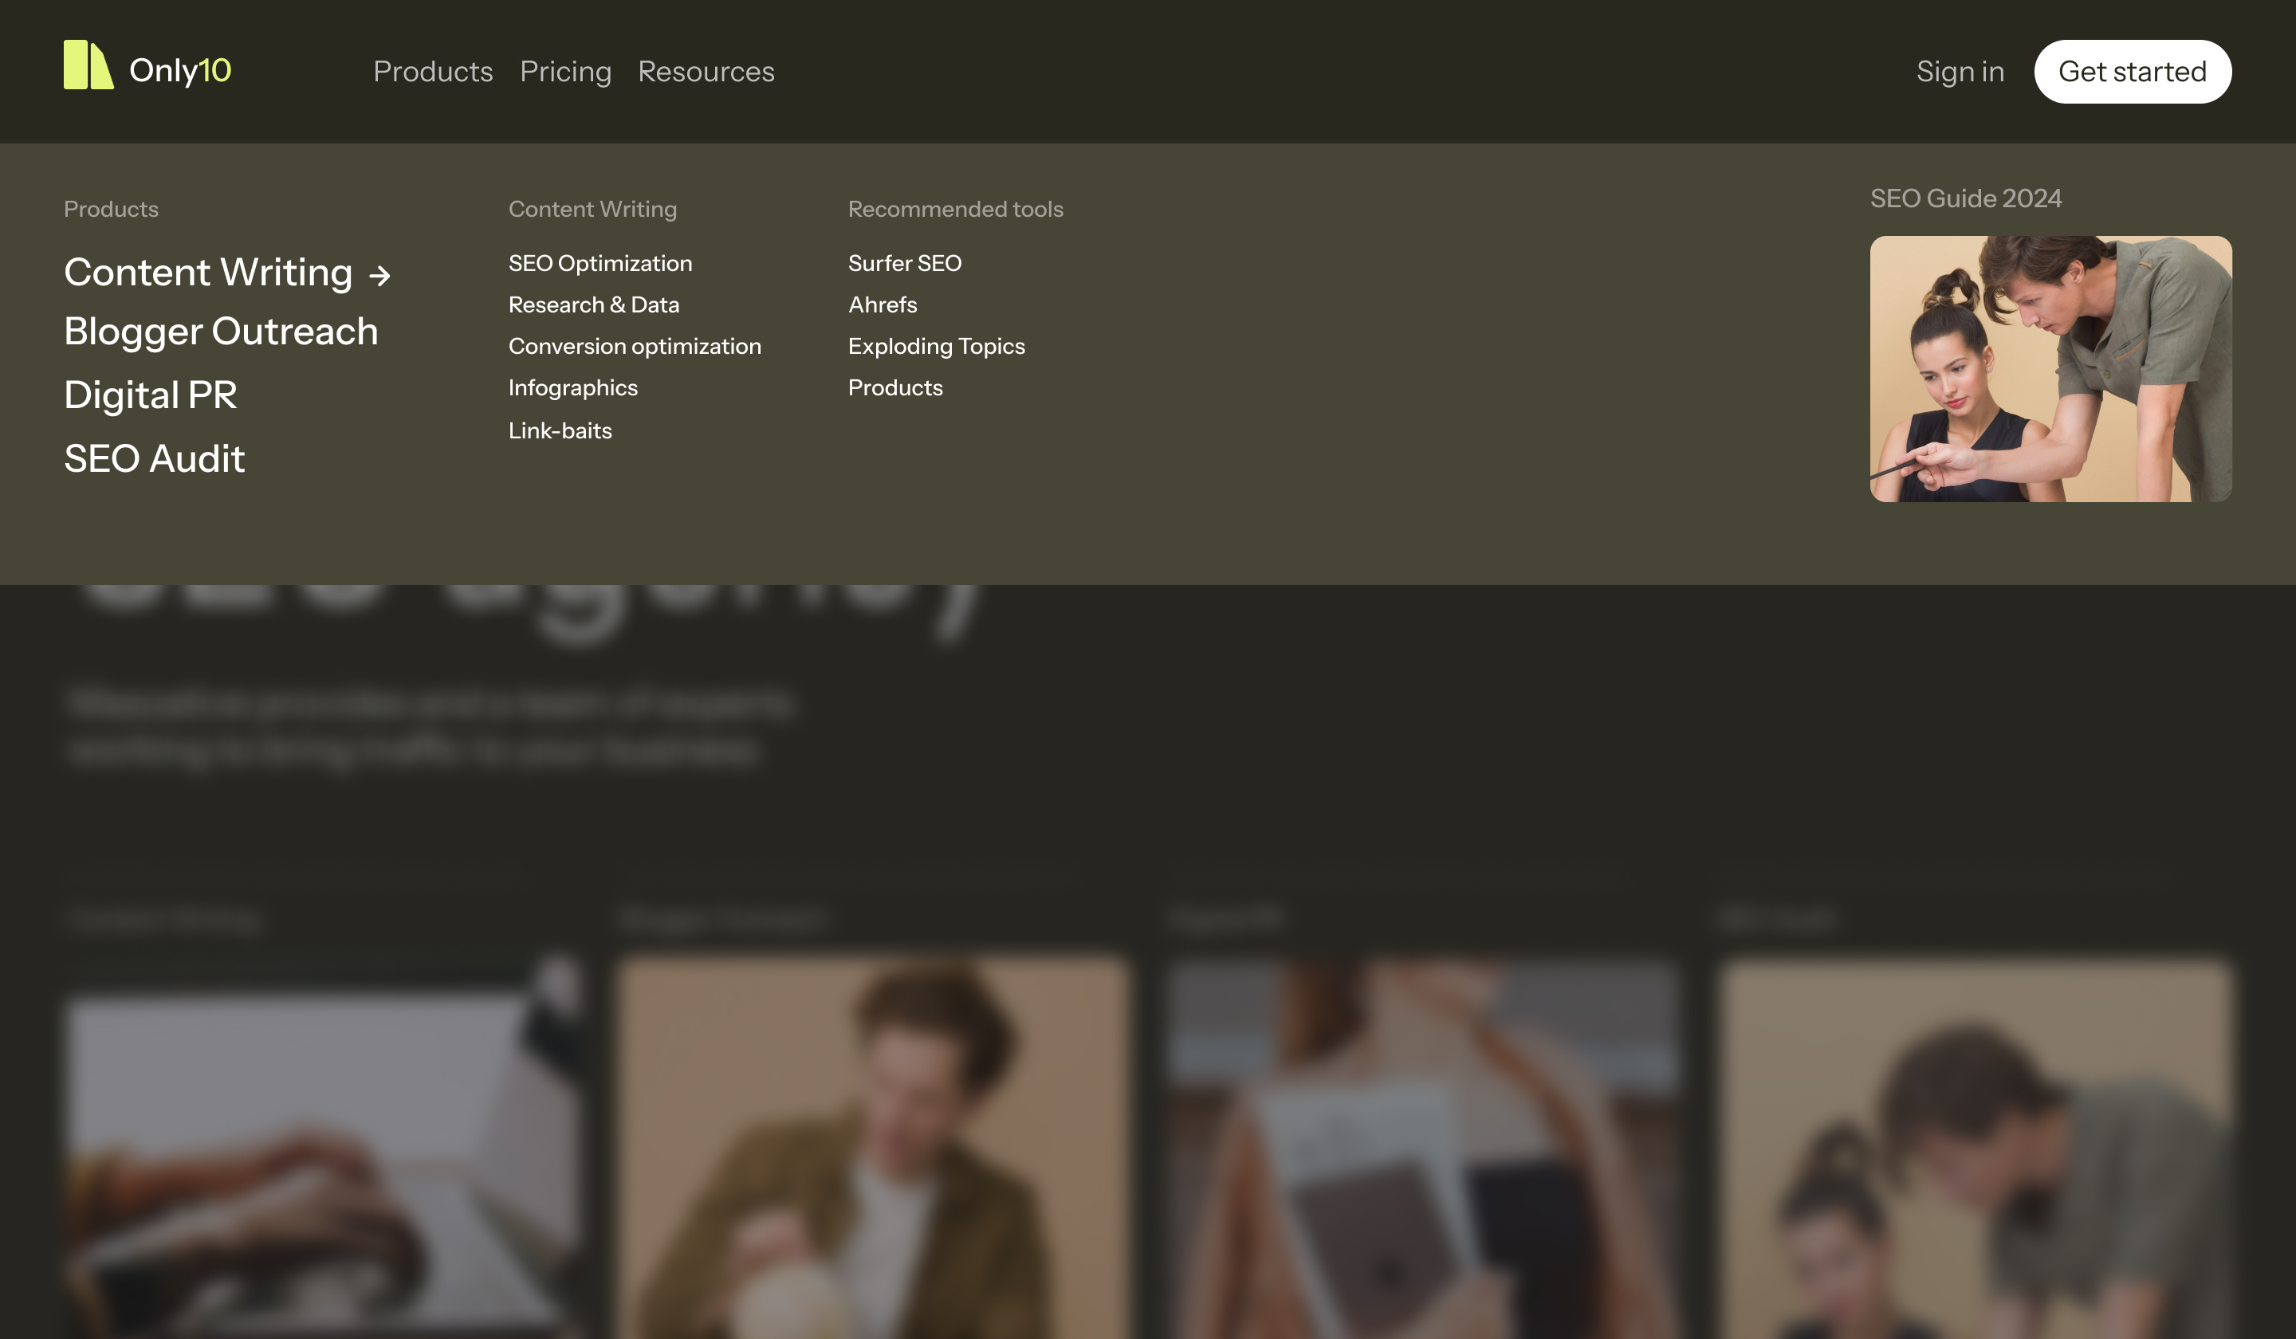2296x1339 pixels.
Task: Open the SEO Audit product page
Action: tap(154, 458)
